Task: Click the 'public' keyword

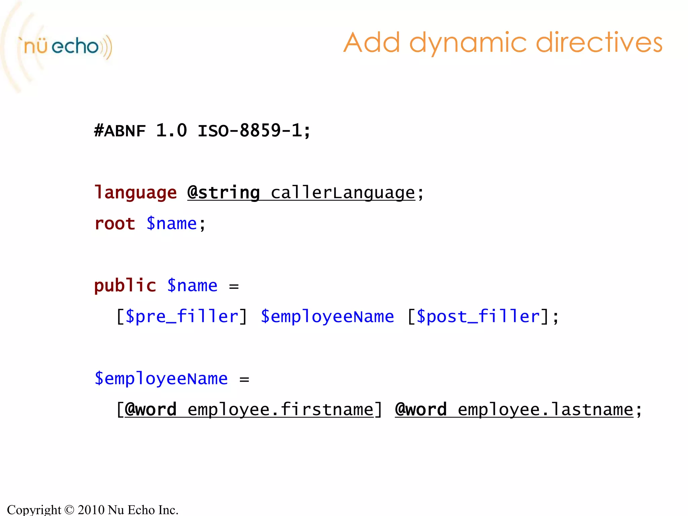Action: coord(125,286)
